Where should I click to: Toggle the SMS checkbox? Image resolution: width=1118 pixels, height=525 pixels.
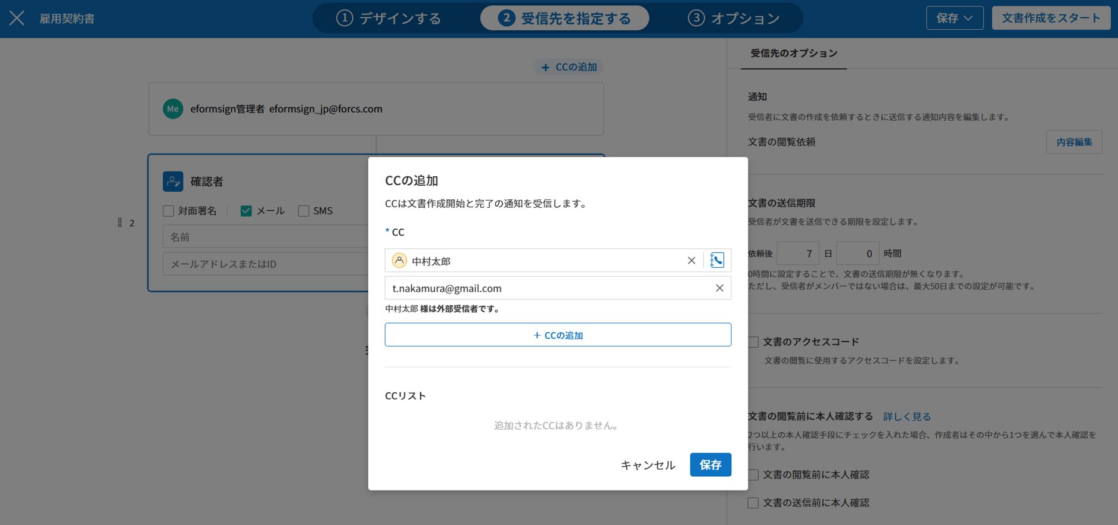(304, 211)
